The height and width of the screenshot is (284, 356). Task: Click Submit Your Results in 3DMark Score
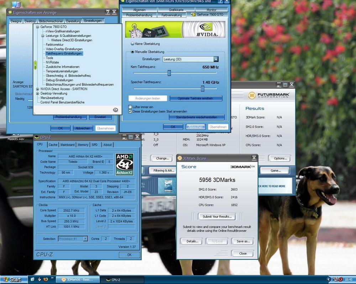click(x=217, y=217)
